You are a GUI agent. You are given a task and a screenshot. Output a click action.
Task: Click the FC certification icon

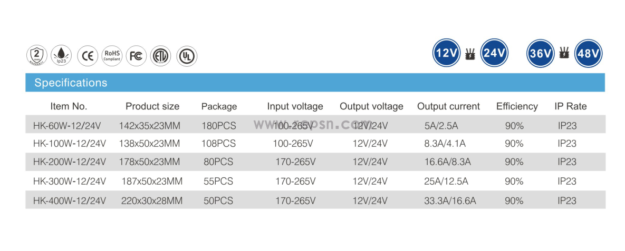click(136, 56)
